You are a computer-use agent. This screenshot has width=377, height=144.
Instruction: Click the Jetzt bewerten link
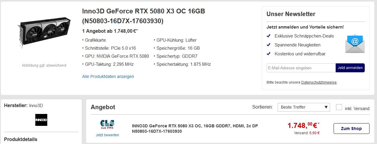[x=107, y=135]
